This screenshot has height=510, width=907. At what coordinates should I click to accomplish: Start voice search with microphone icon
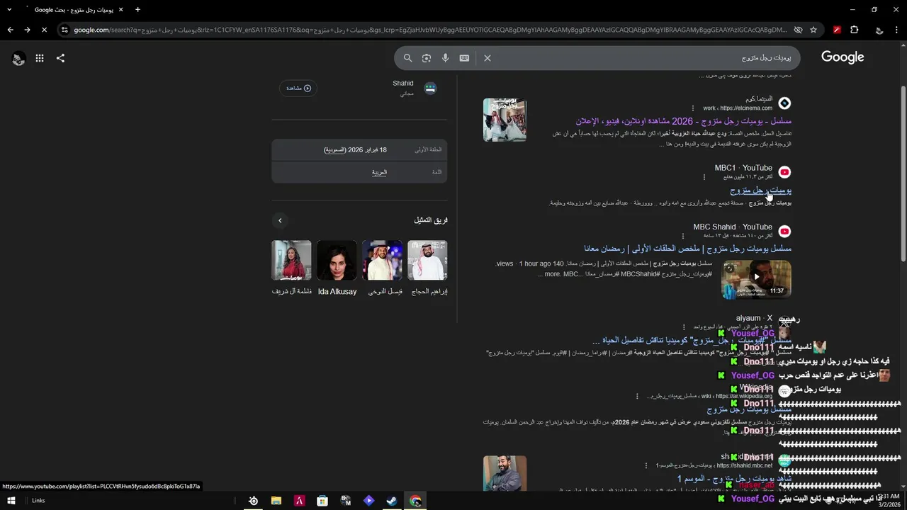(x=445, y=58)
